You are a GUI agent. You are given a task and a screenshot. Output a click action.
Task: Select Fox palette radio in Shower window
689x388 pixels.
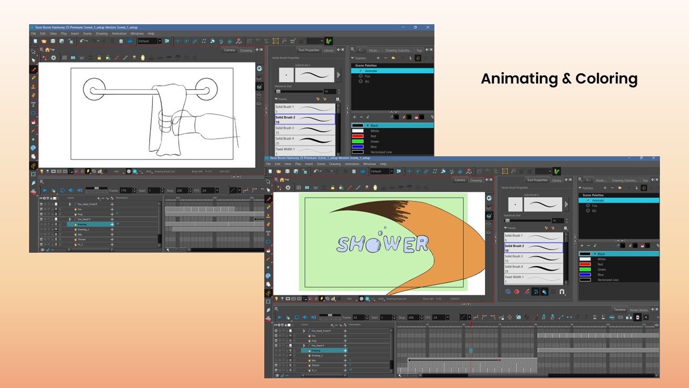pyautogui.click(x=588, y=206)
